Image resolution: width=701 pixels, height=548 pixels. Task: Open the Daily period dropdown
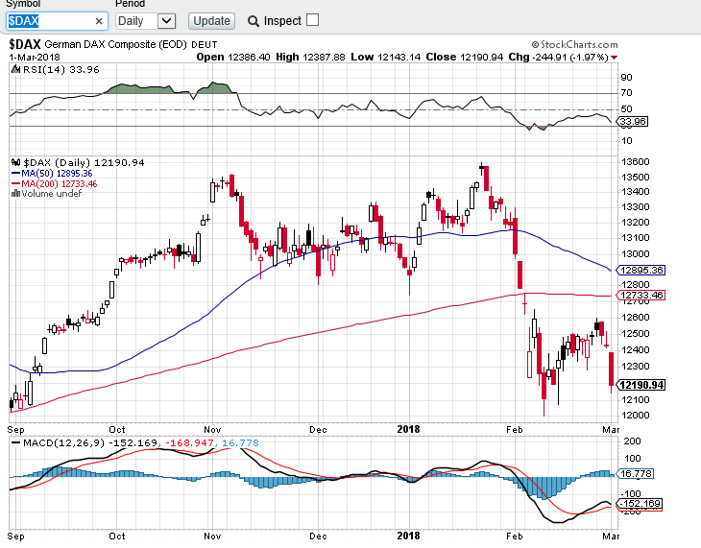point(145,21)
